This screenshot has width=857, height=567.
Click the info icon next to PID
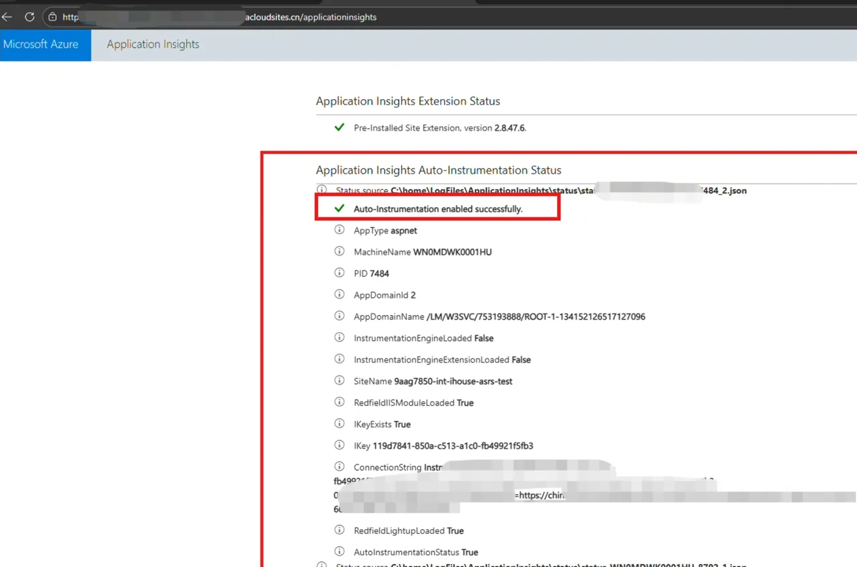point(339,273)
